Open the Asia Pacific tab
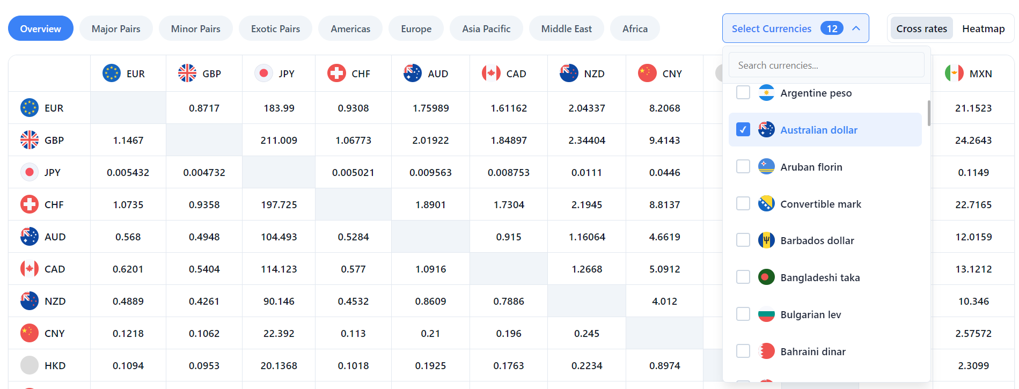Viewport: 1019px width, 389px height. [x=486, y=28]
